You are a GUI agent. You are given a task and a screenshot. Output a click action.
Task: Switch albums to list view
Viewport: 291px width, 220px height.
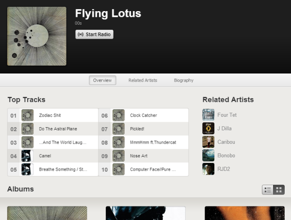click(x=267, y=190)
